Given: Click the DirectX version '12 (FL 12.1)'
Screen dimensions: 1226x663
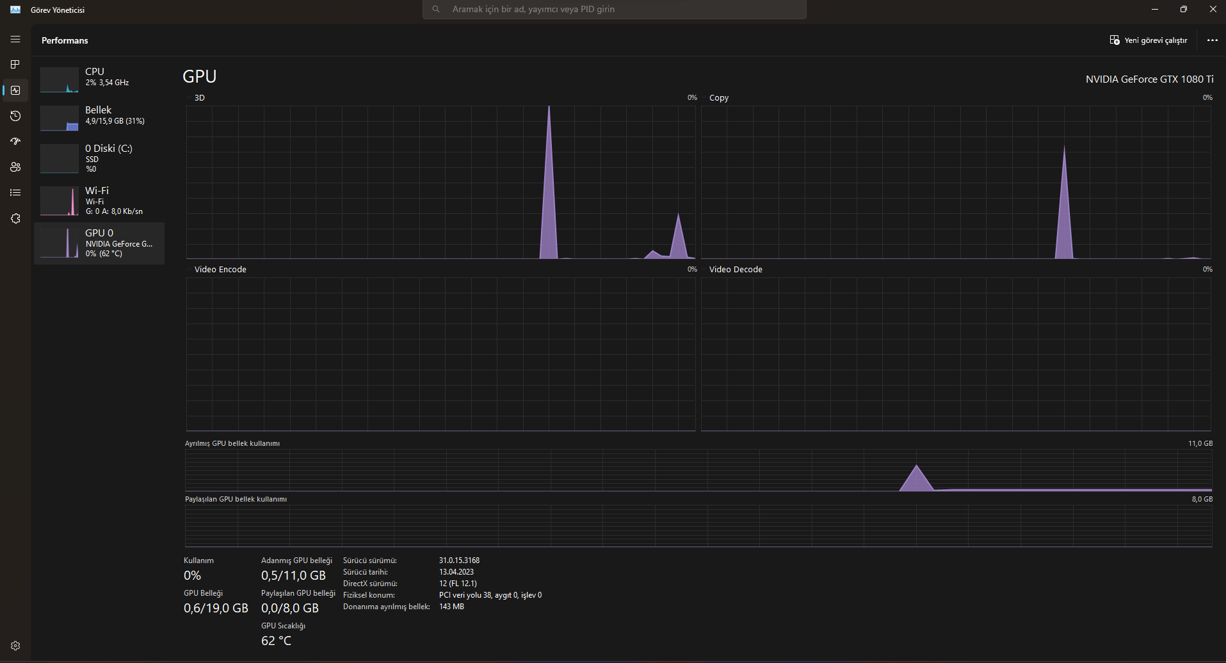Looking at the screenshot, I should 458,584.
